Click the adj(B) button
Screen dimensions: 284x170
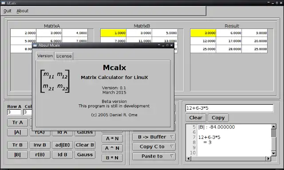pos(63,145)
